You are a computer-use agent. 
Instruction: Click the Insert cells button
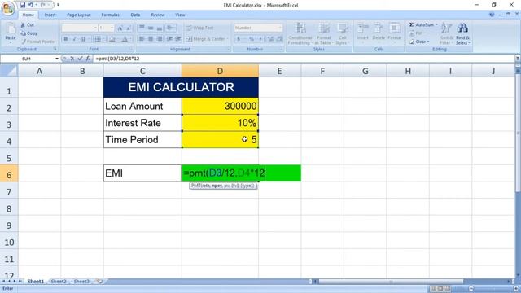tap(363, 32)
